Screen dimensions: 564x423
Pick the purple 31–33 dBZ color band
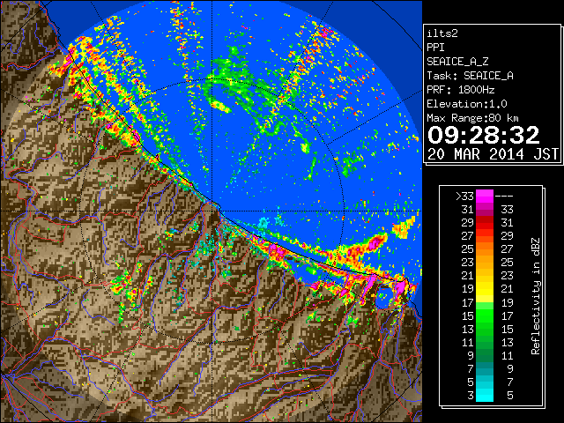point(485,210)
